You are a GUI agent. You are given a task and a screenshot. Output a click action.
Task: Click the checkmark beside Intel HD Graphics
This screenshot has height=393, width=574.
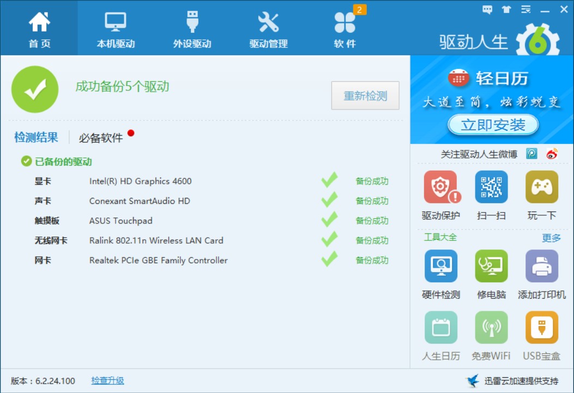[329, 180]
